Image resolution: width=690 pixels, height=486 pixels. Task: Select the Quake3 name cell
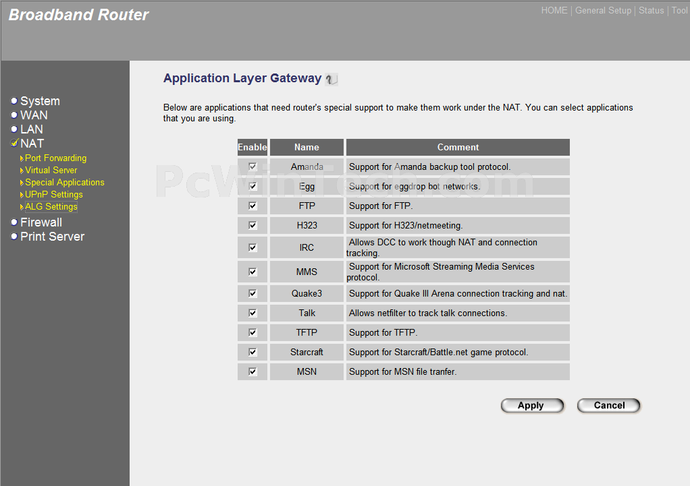[307, 293]
